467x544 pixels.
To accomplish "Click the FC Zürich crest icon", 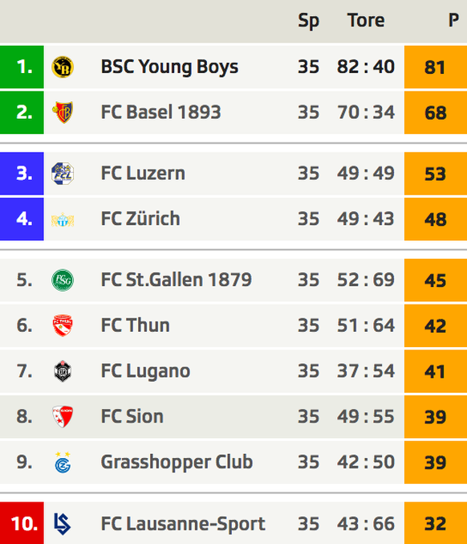I will click(x=63, y=219).
